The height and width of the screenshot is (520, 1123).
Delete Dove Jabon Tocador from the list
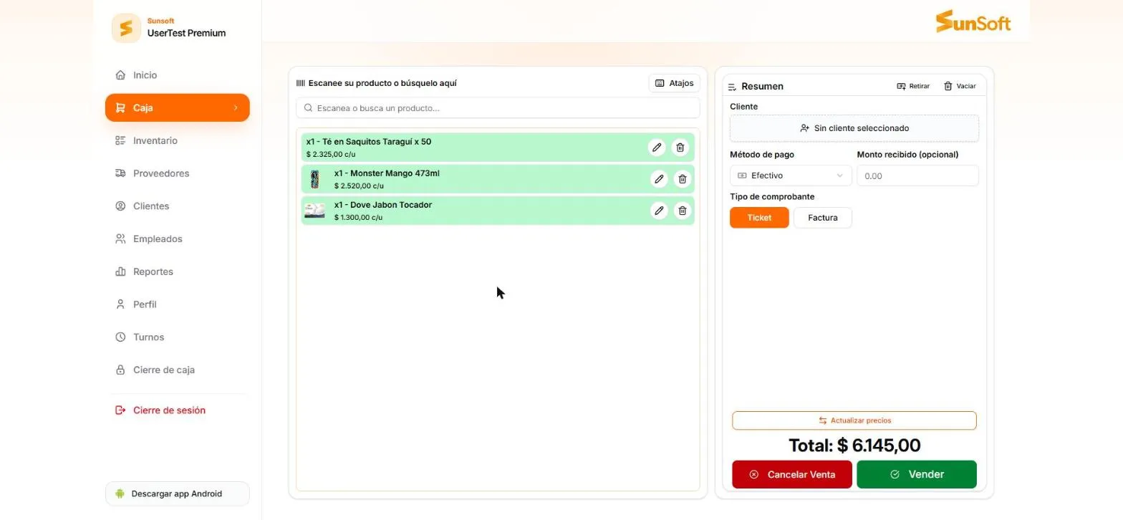683,211
